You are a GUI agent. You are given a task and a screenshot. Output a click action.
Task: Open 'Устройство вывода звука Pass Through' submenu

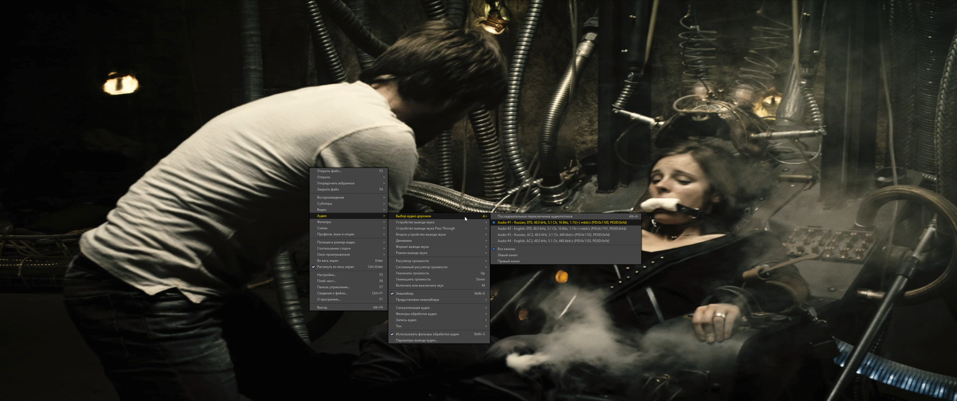[439, 228]
